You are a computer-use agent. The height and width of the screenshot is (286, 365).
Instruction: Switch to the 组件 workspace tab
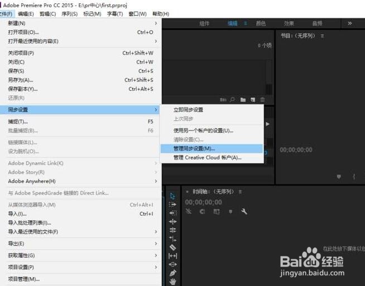(x=204, y=23)
